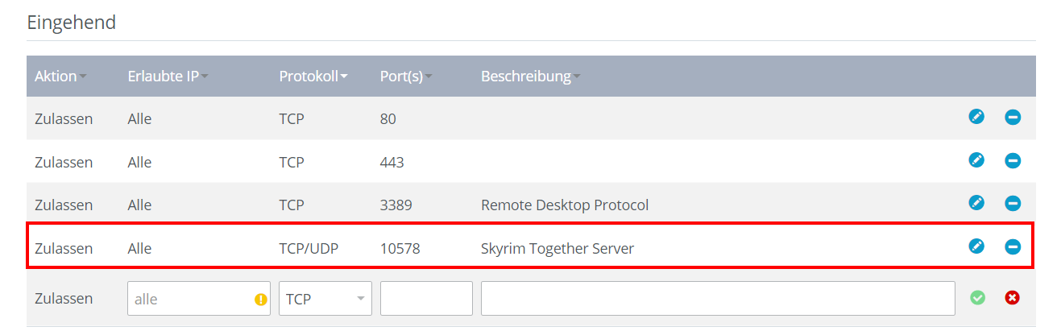Screen dimensions: 1061x331
Task: Open the TCP protocol dropdown
Action: point(325,299)
